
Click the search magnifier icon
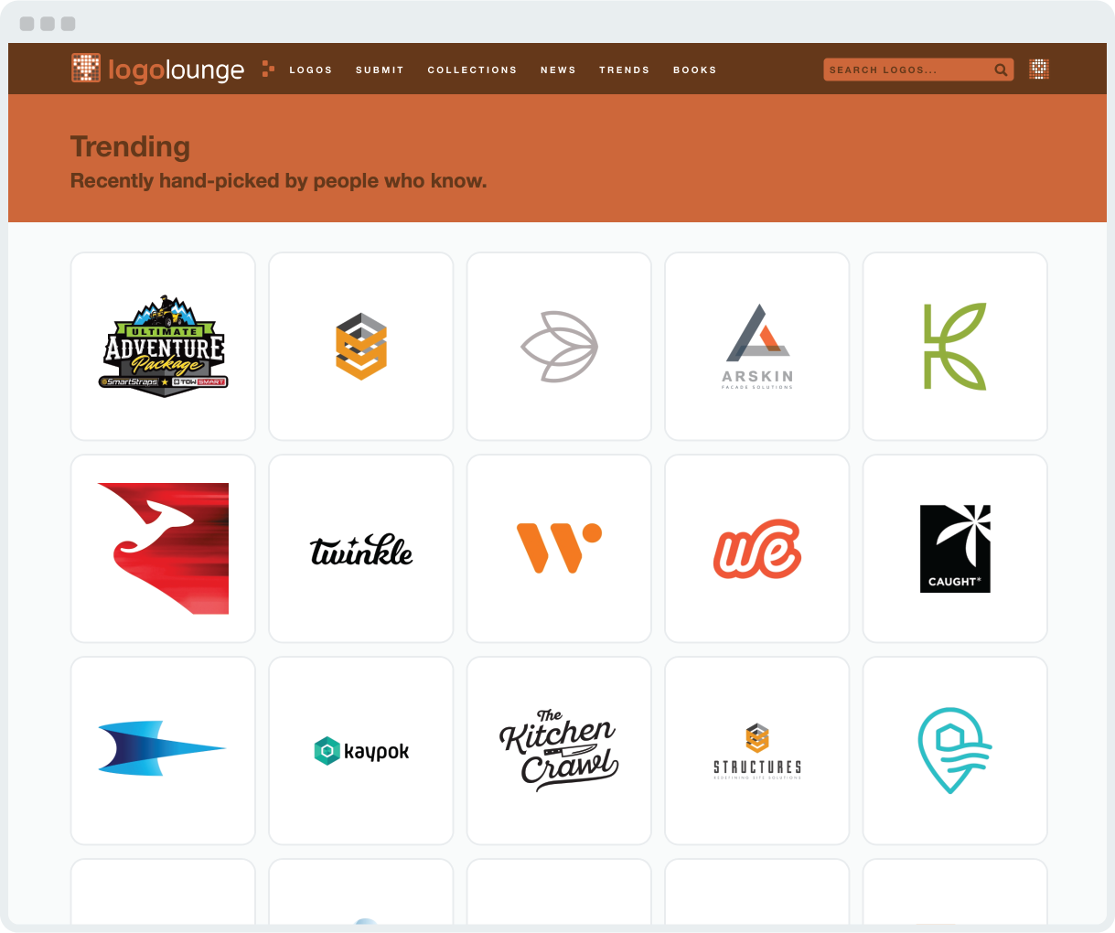(1001, 70)
